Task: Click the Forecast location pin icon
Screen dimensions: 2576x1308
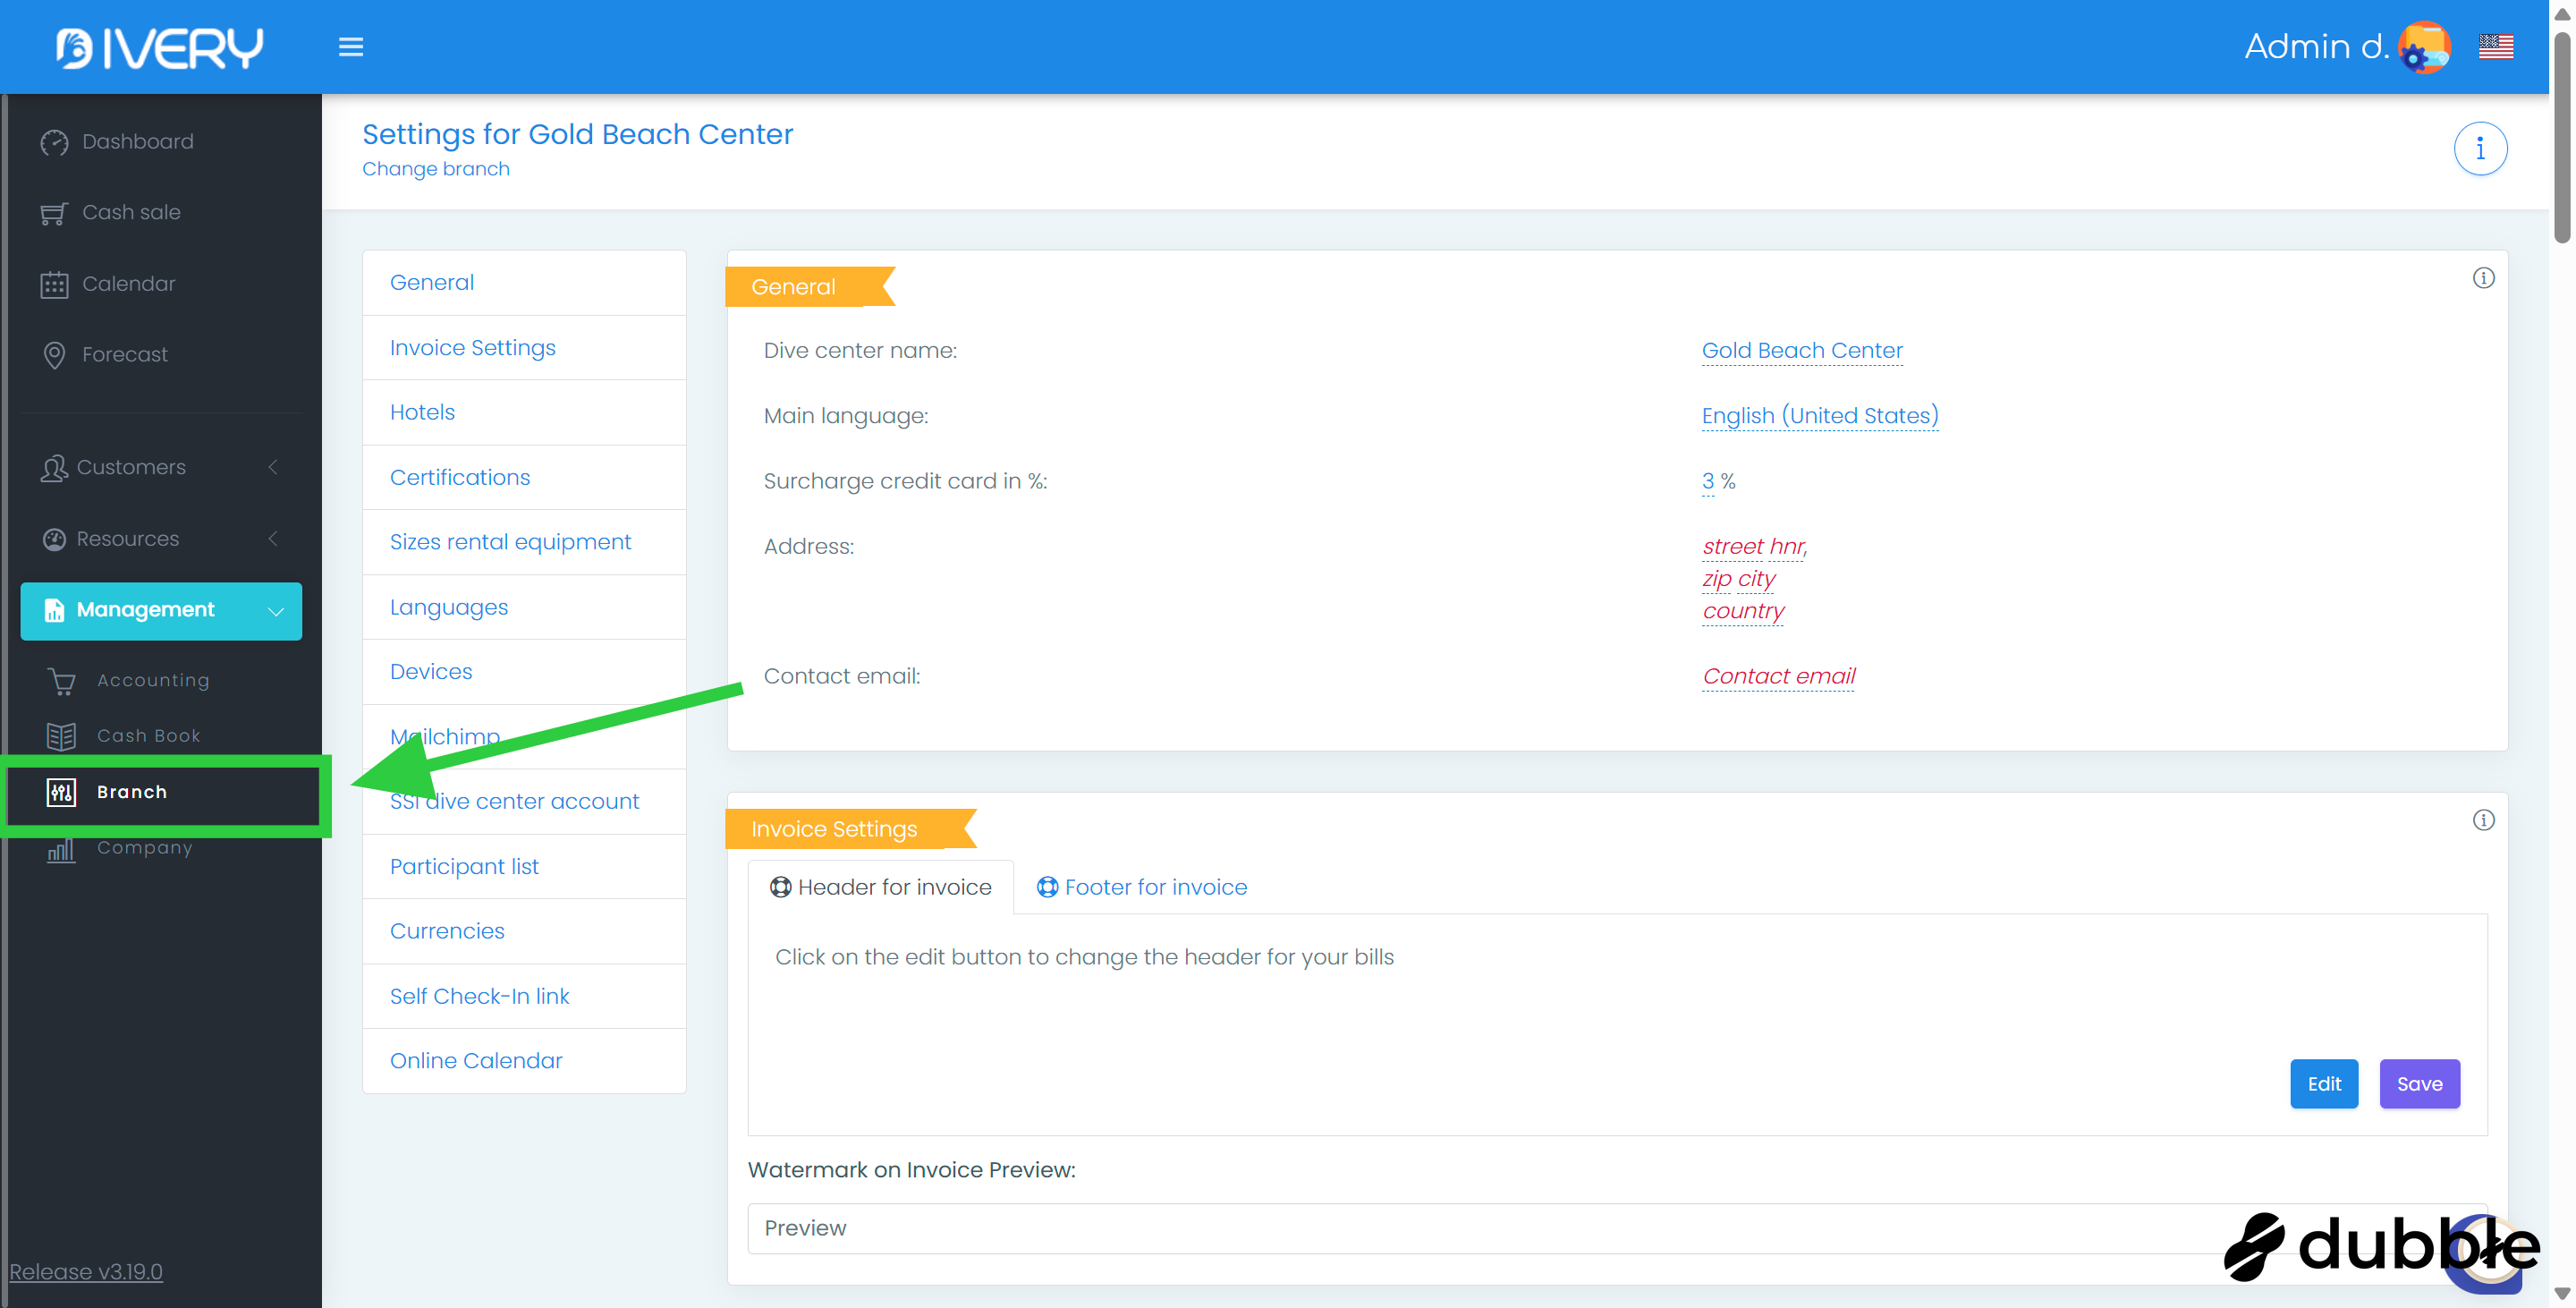Action: [54, 355]
